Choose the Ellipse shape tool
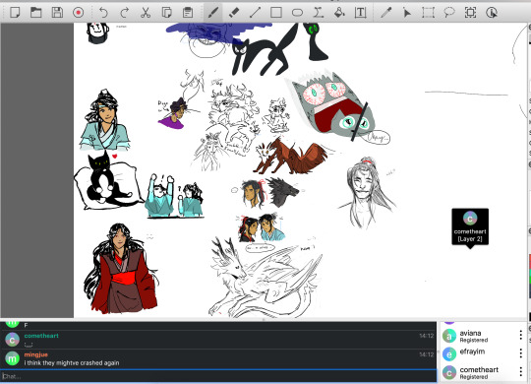This screenshot has height=384, width=531. [297, 13]
